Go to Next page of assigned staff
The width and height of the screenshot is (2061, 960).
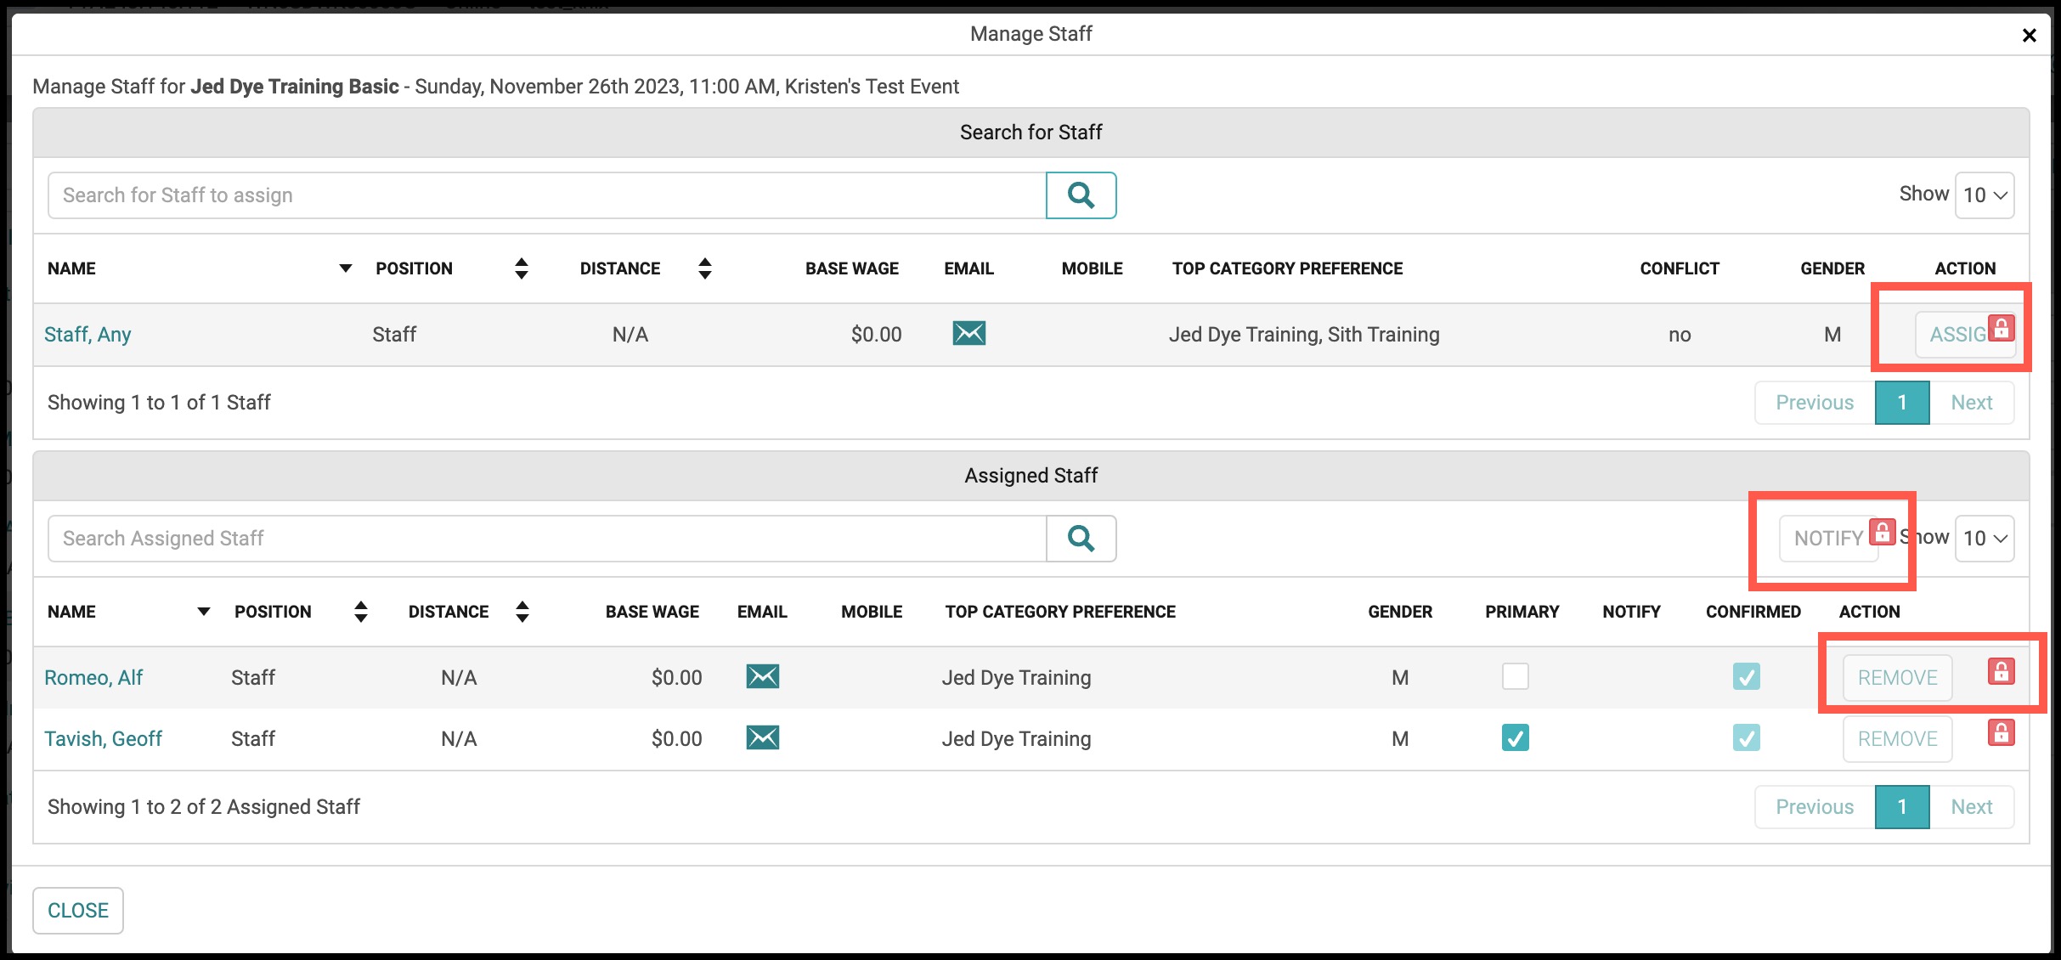point(1971,807)
